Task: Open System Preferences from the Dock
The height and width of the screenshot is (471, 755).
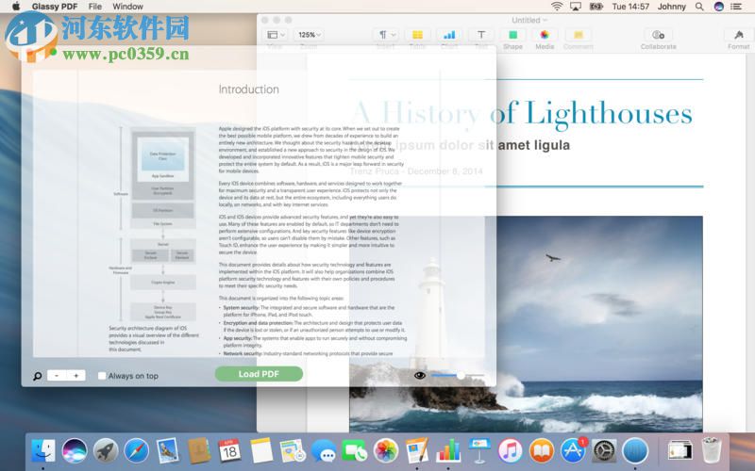Action: [604, 451]
